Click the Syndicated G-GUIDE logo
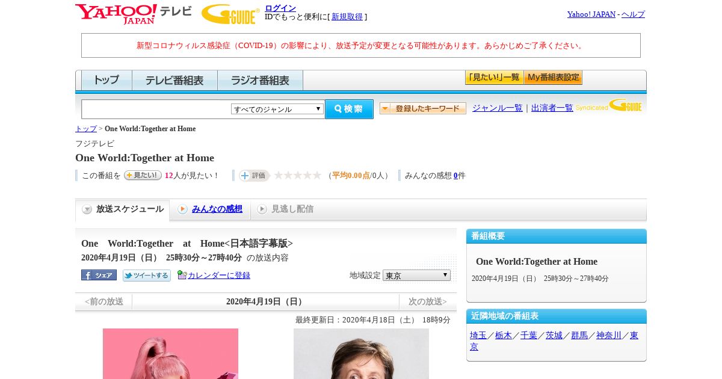The width and height of the screenshot is (722, 379). pyautogui.click(x=608, y=106)
